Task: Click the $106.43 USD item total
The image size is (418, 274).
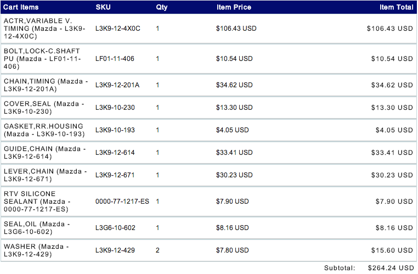Action: (389, 29)
